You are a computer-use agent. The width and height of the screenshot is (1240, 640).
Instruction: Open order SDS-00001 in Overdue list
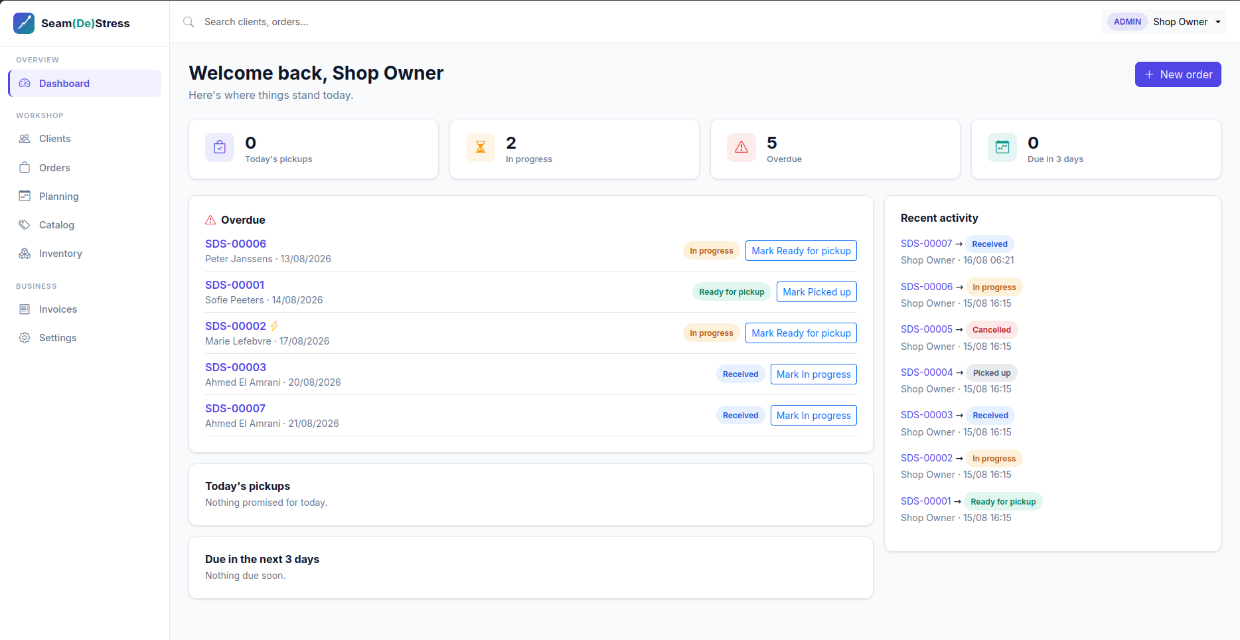234,285
